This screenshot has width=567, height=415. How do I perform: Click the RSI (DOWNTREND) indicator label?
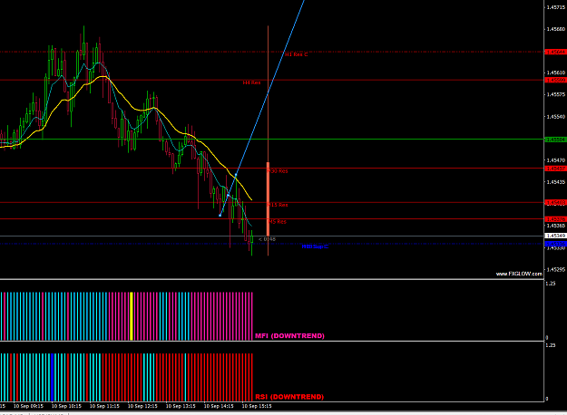pyautogui.click(x=289, y=397)
